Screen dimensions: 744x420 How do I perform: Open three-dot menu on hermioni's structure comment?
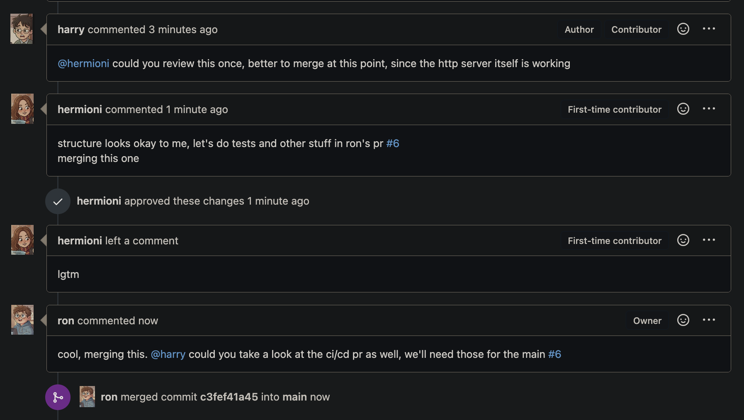pos(709,109)
